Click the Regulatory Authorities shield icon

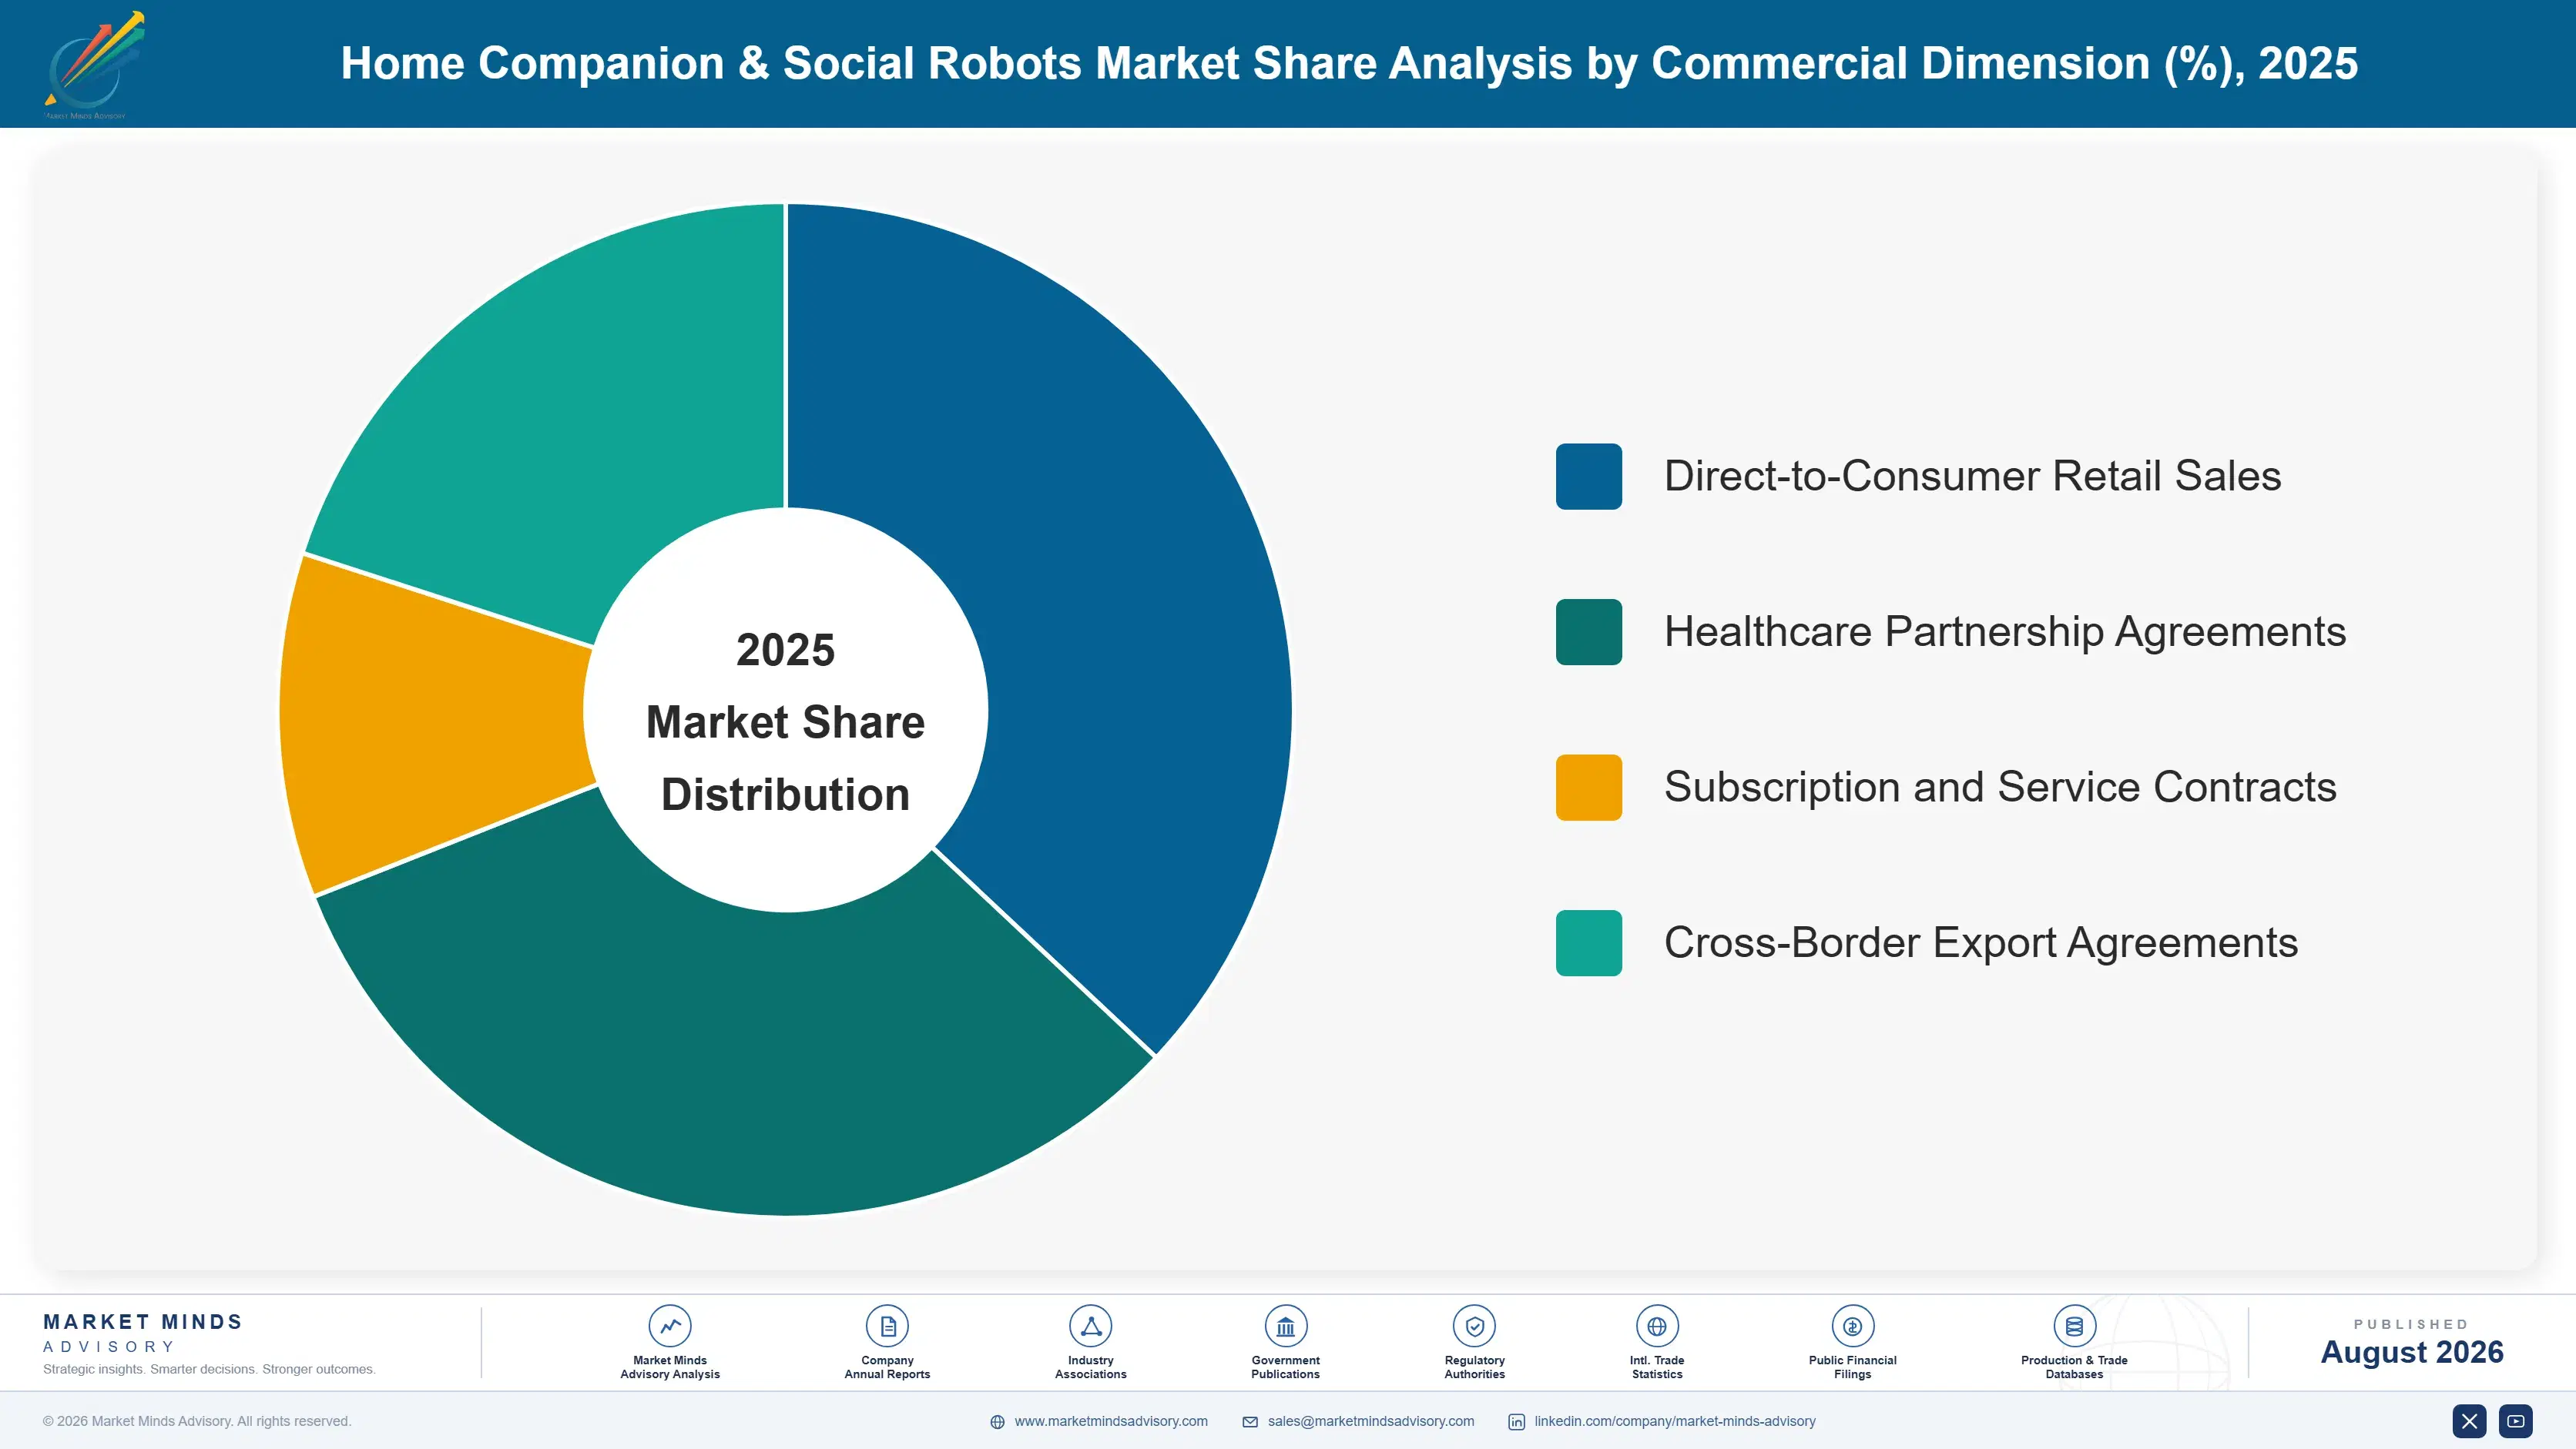pyautogui.click(x=1474, y=1326)
